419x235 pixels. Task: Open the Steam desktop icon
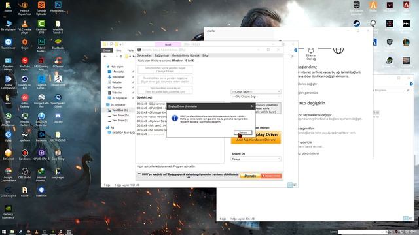(x=356, y=24)
